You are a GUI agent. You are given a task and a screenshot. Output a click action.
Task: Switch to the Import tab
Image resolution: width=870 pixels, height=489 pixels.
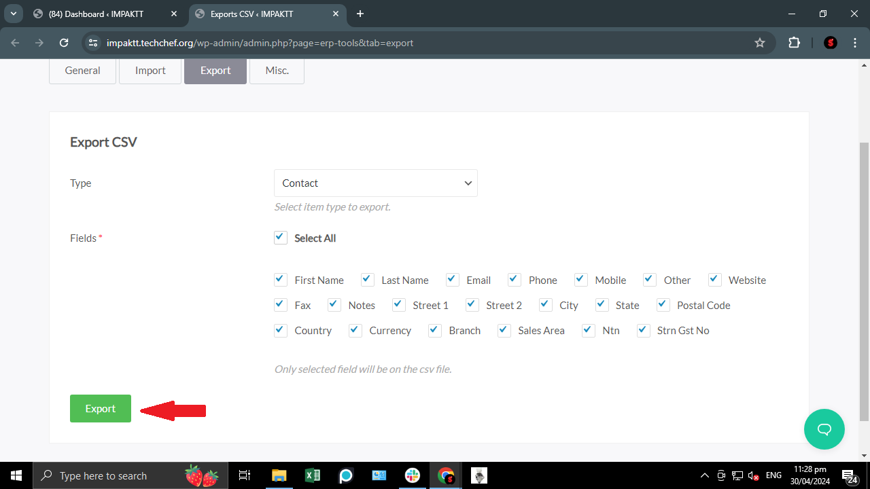click(x=150, y=71)
